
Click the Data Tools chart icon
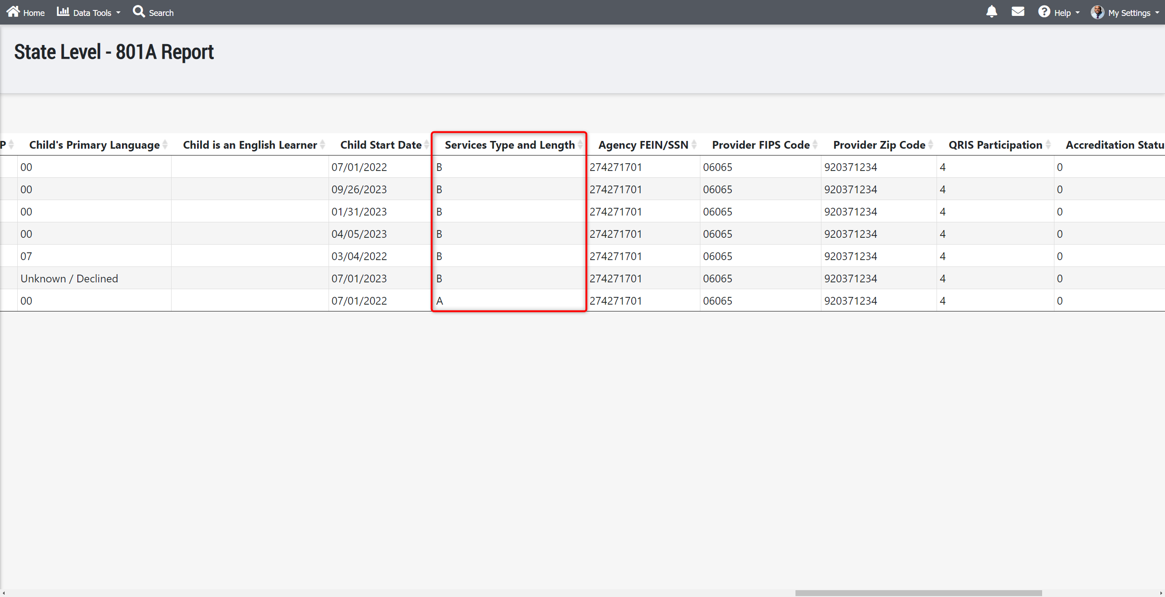click(x=63, y=11)
